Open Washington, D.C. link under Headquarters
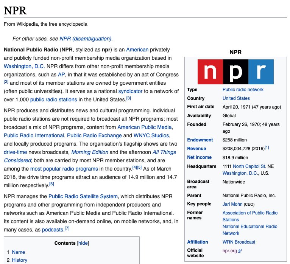The height and width of the screenshot is (264, 290). click(x=240, y=173)
